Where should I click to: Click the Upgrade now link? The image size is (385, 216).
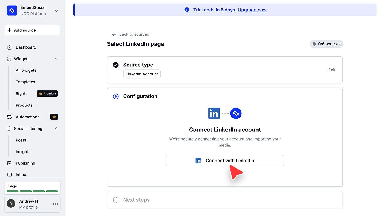pos(252,10)
